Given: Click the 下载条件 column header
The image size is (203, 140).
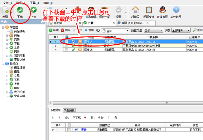Looking at the screenshot, I should click(x=154, y=37).
